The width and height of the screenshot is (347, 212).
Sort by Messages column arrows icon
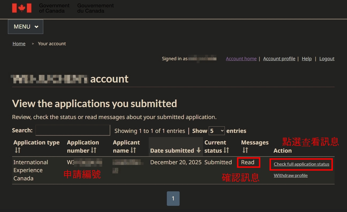click(x=245, y=150)
